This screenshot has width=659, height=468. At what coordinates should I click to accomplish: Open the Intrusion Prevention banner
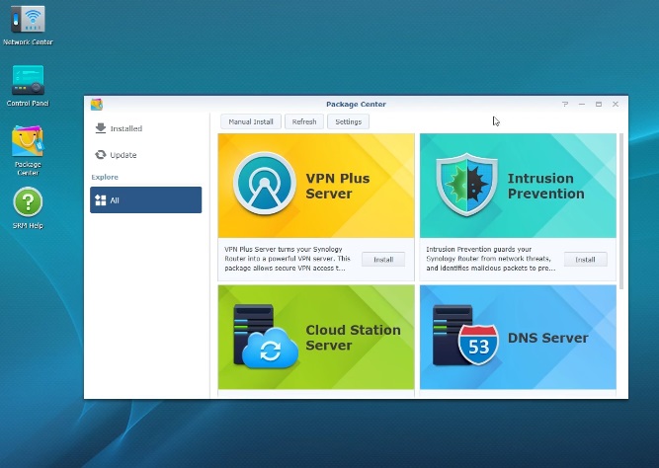point(518,186)
